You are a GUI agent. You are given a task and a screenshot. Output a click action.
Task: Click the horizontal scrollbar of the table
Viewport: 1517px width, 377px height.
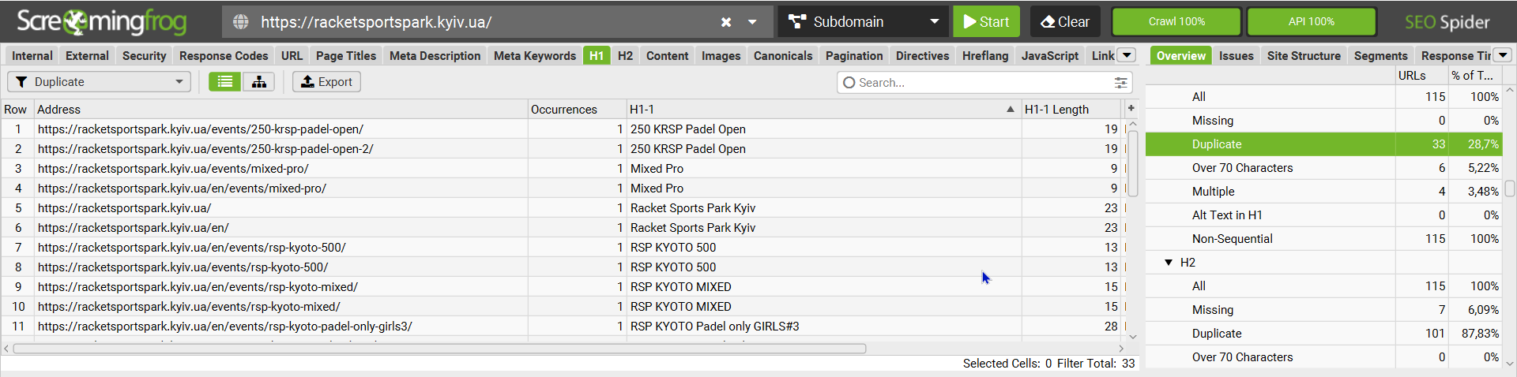click(439, 348)
